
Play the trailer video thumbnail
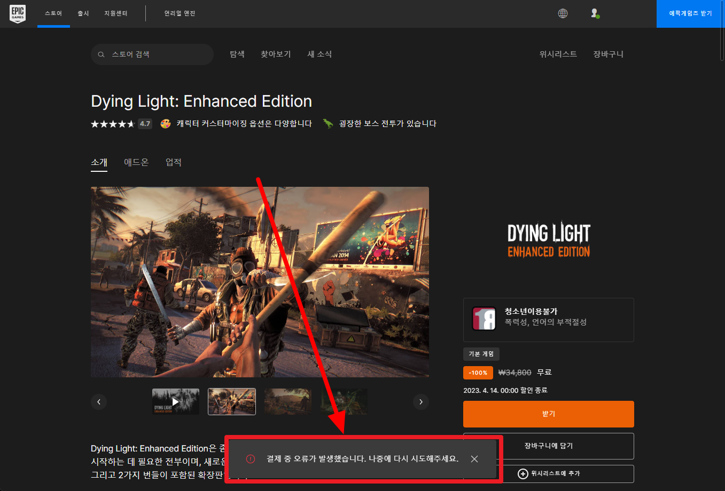(x=176, y=402)
